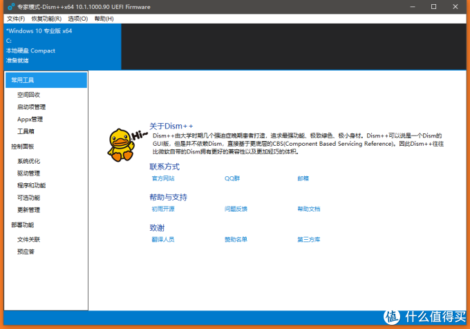The image size is (470, 329).
Task: Click the 第三方库 link
Action: (309, 239)
